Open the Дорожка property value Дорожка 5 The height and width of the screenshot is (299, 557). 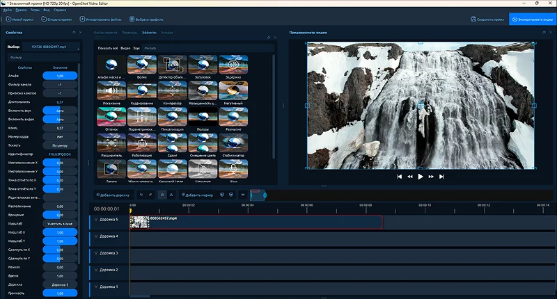60,284
